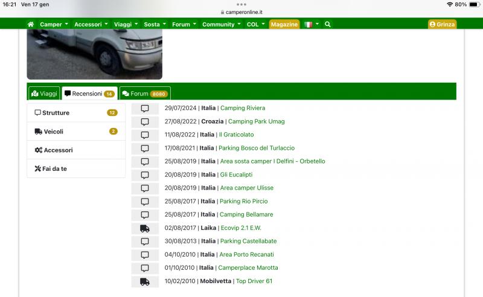This screenshot has height=297, width=483.
Task: Click the home icon in navigation bar
Action: click(x=31, y=24)
